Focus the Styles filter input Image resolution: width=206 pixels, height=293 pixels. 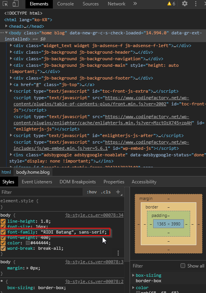tap(41, 192)
